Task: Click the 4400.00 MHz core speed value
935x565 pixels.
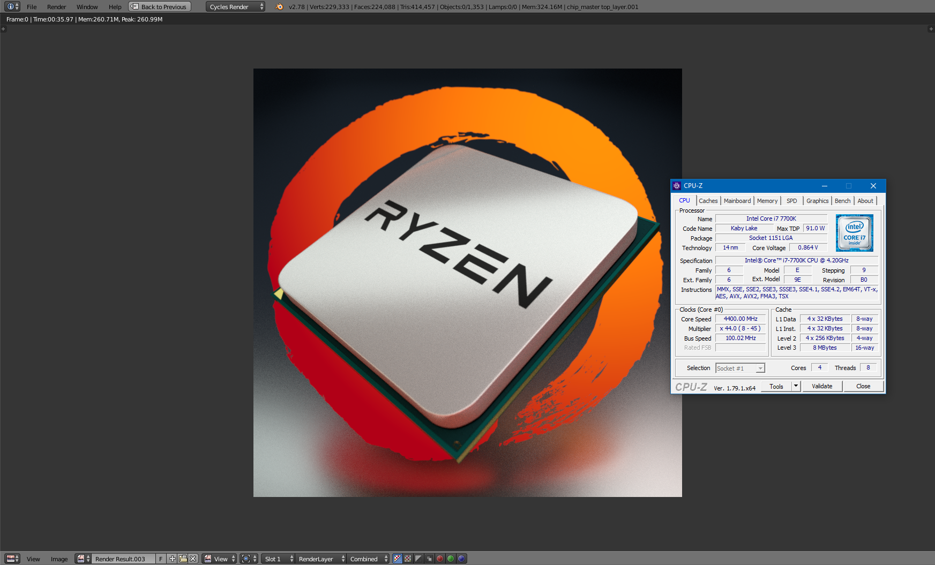Action: point(740,319)
